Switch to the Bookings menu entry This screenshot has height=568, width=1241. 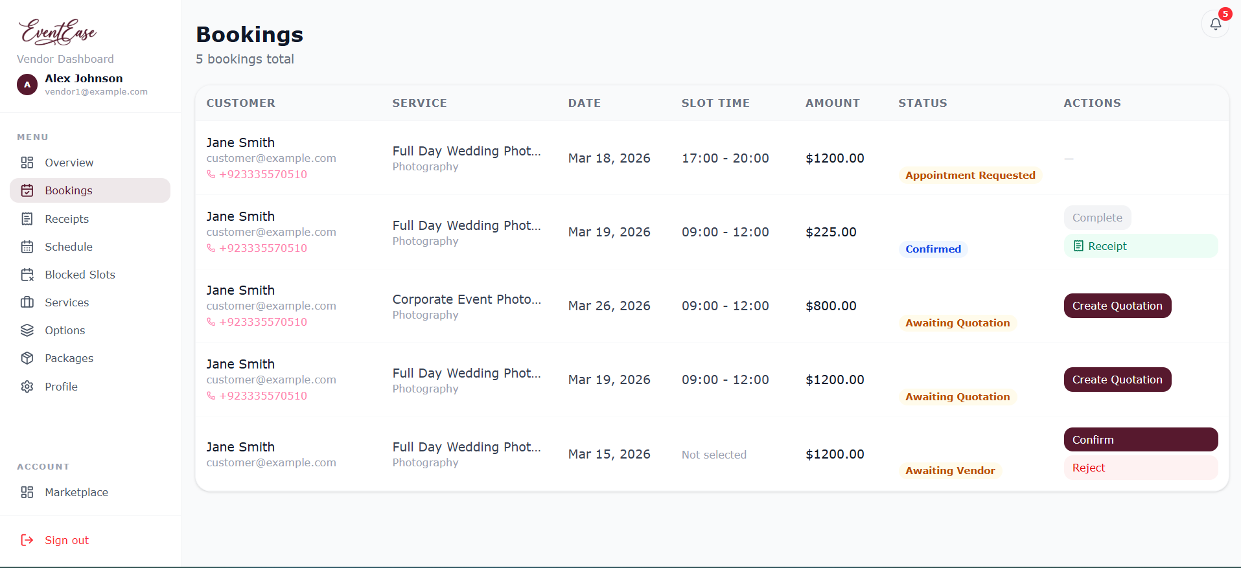point(67,190)
